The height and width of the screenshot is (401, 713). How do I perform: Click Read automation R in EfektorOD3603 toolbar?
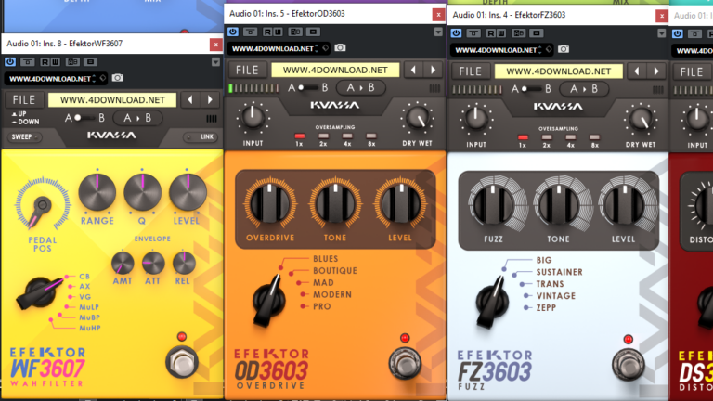click(267, 32)
